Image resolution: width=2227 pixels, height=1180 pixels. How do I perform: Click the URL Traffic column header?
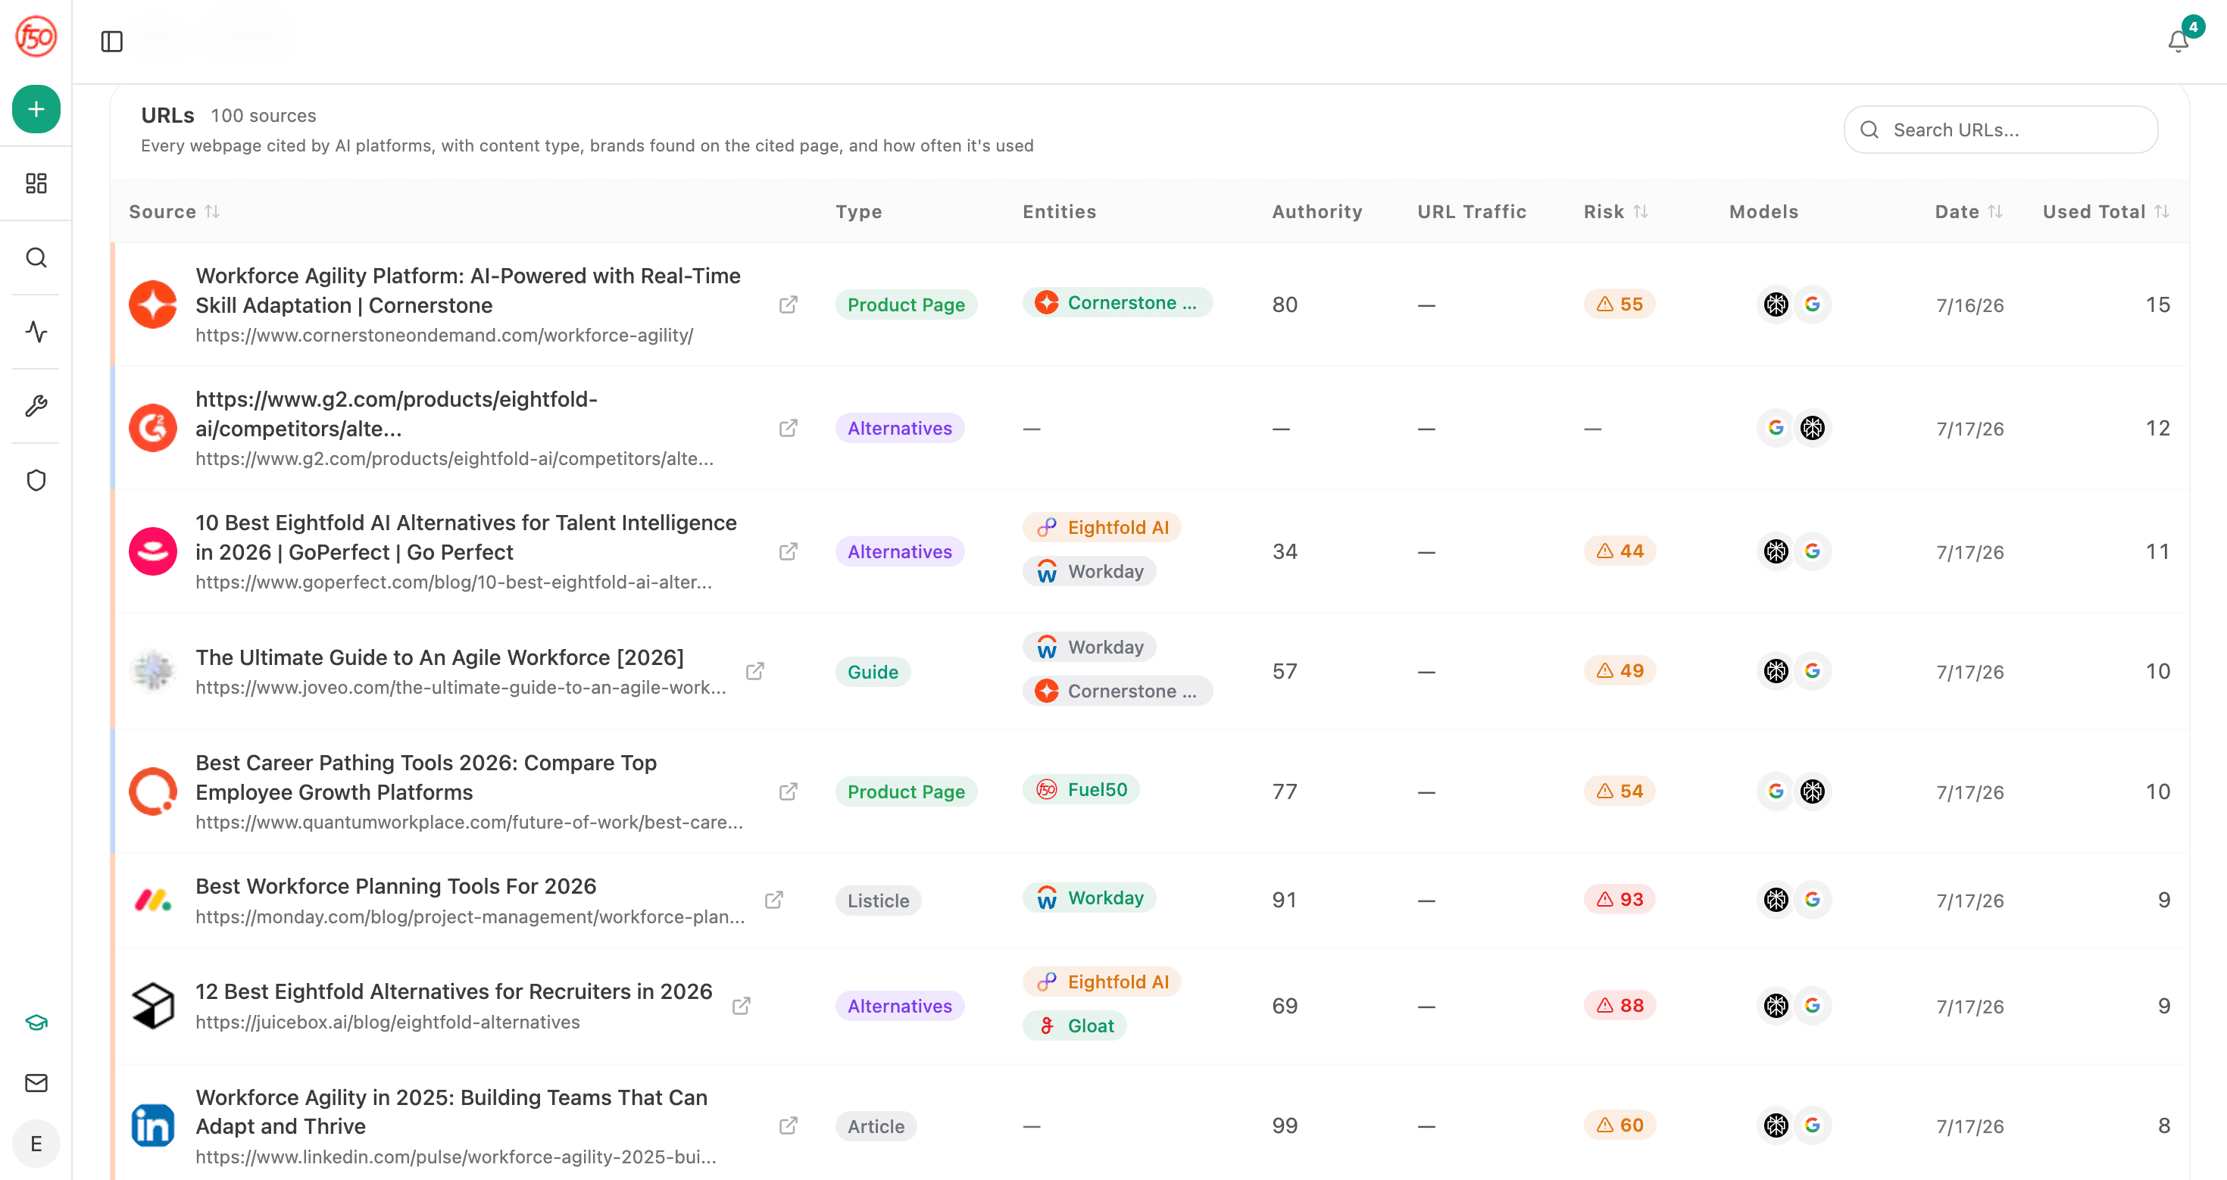pos(1471,212)
